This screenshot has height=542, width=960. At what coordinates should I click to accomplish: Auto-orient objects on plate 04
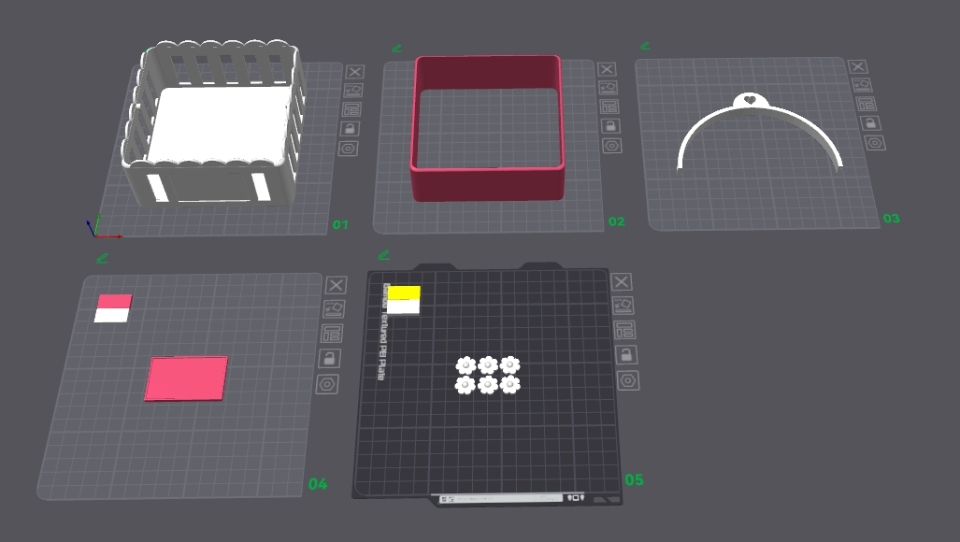[334, 309]
